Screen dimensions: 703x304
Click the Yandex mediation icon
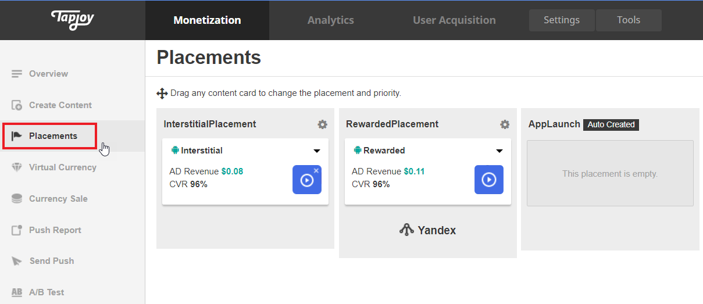(x=406, y=230)
